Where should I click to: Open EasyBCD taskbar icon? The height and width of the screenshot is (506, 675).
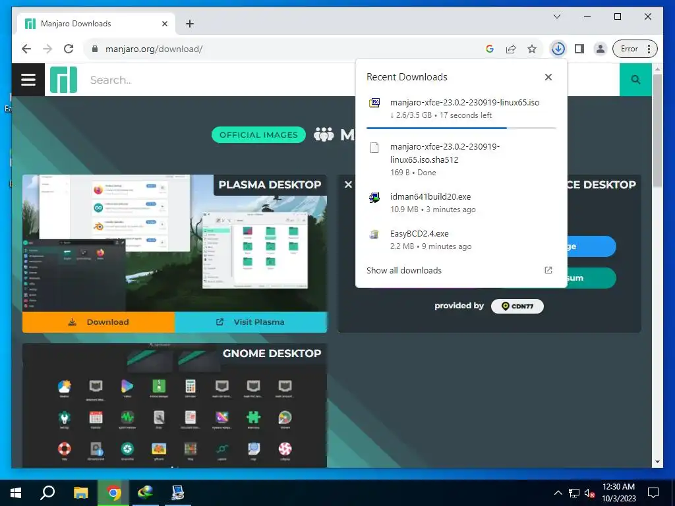point(177,493)
